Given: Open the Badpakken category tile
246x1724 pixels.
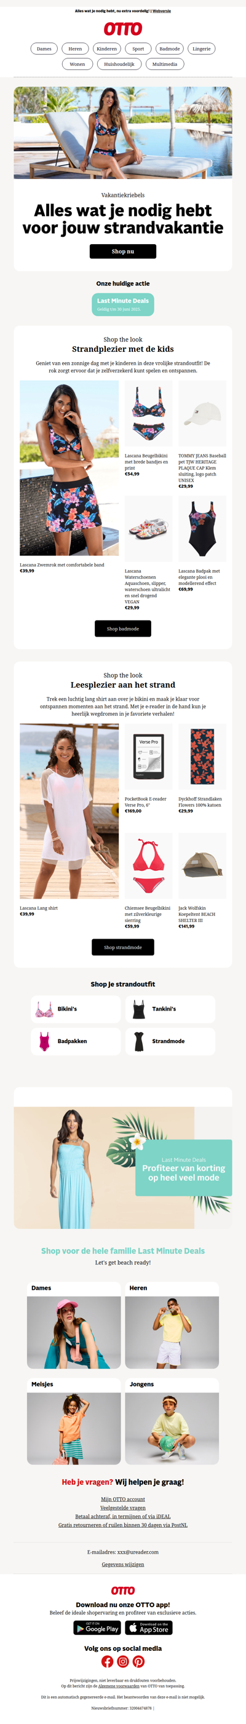Looking at the screenshot, I should click(76, 1041).
